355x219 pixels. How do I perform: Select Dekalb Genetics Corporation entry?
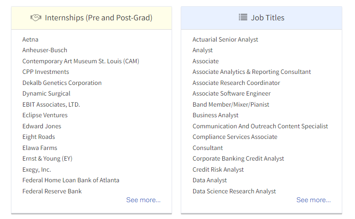pyautogui.click(x=62, y=83)
